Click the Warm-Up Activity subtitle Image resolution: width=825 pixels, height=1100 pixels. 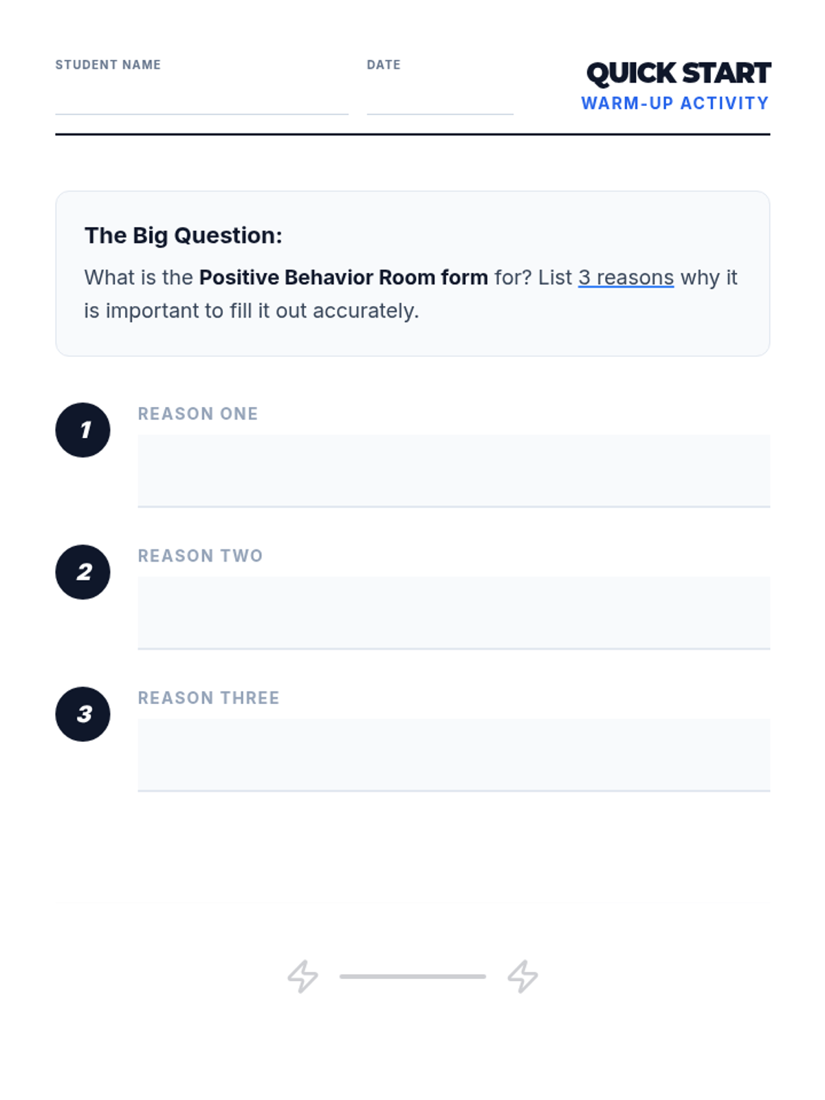675,103
